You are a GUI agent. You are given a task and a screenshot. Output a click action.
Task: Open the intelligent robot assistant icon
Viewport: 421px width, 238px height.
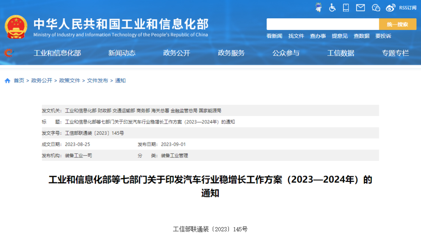point(318,7)
